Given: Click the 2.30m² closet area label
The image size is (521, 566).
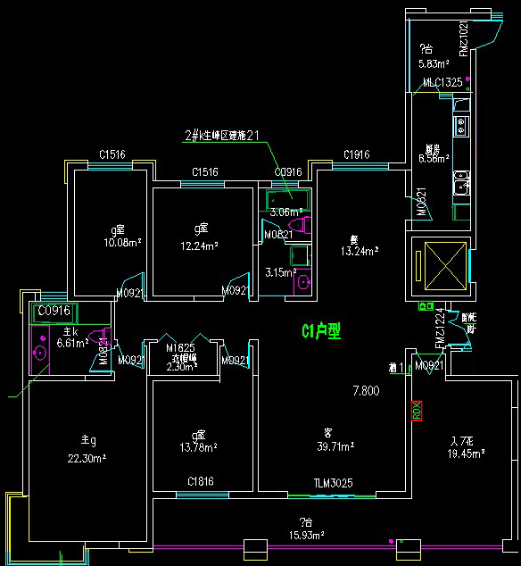Looking at the screenshot, I should pos(181,367).
